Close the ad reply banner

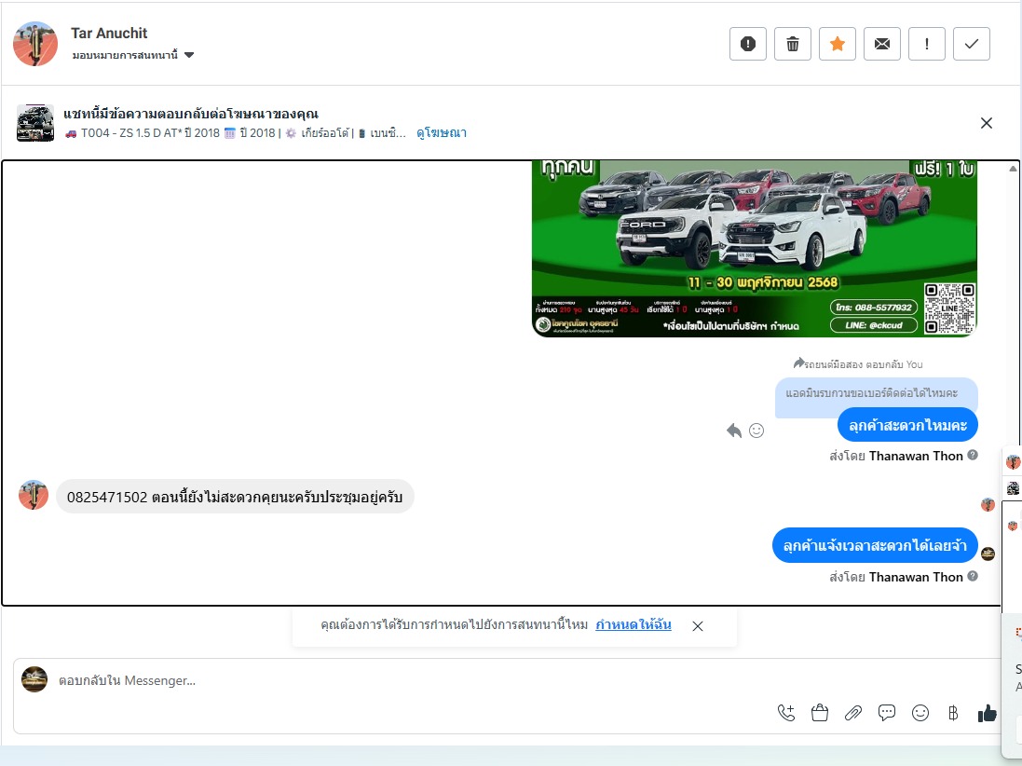pos(987,123)
